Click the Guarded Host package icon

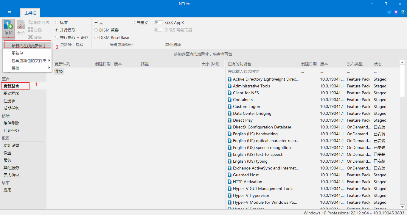pos(230,175)
